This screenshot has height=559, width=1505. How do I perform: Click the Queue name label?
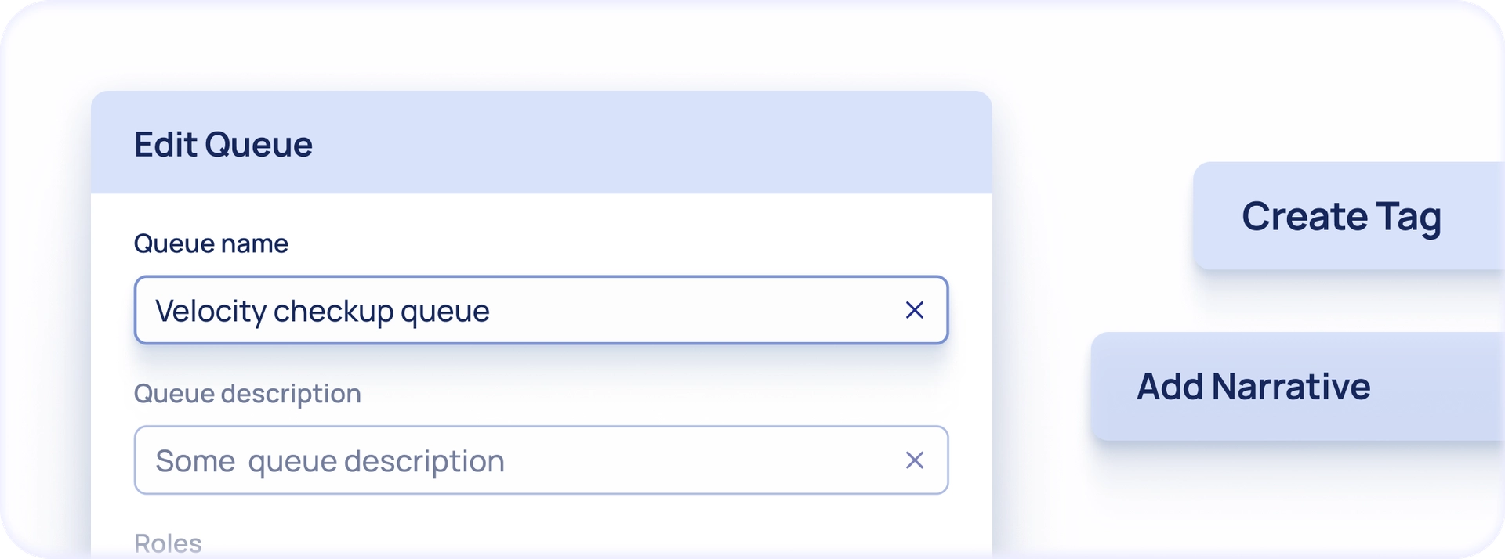(210, 243)
